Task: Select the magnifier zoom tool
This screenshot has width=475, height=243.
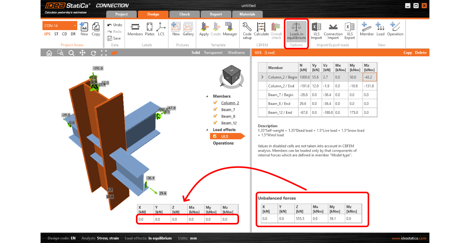Action: (x=71, y=53)
